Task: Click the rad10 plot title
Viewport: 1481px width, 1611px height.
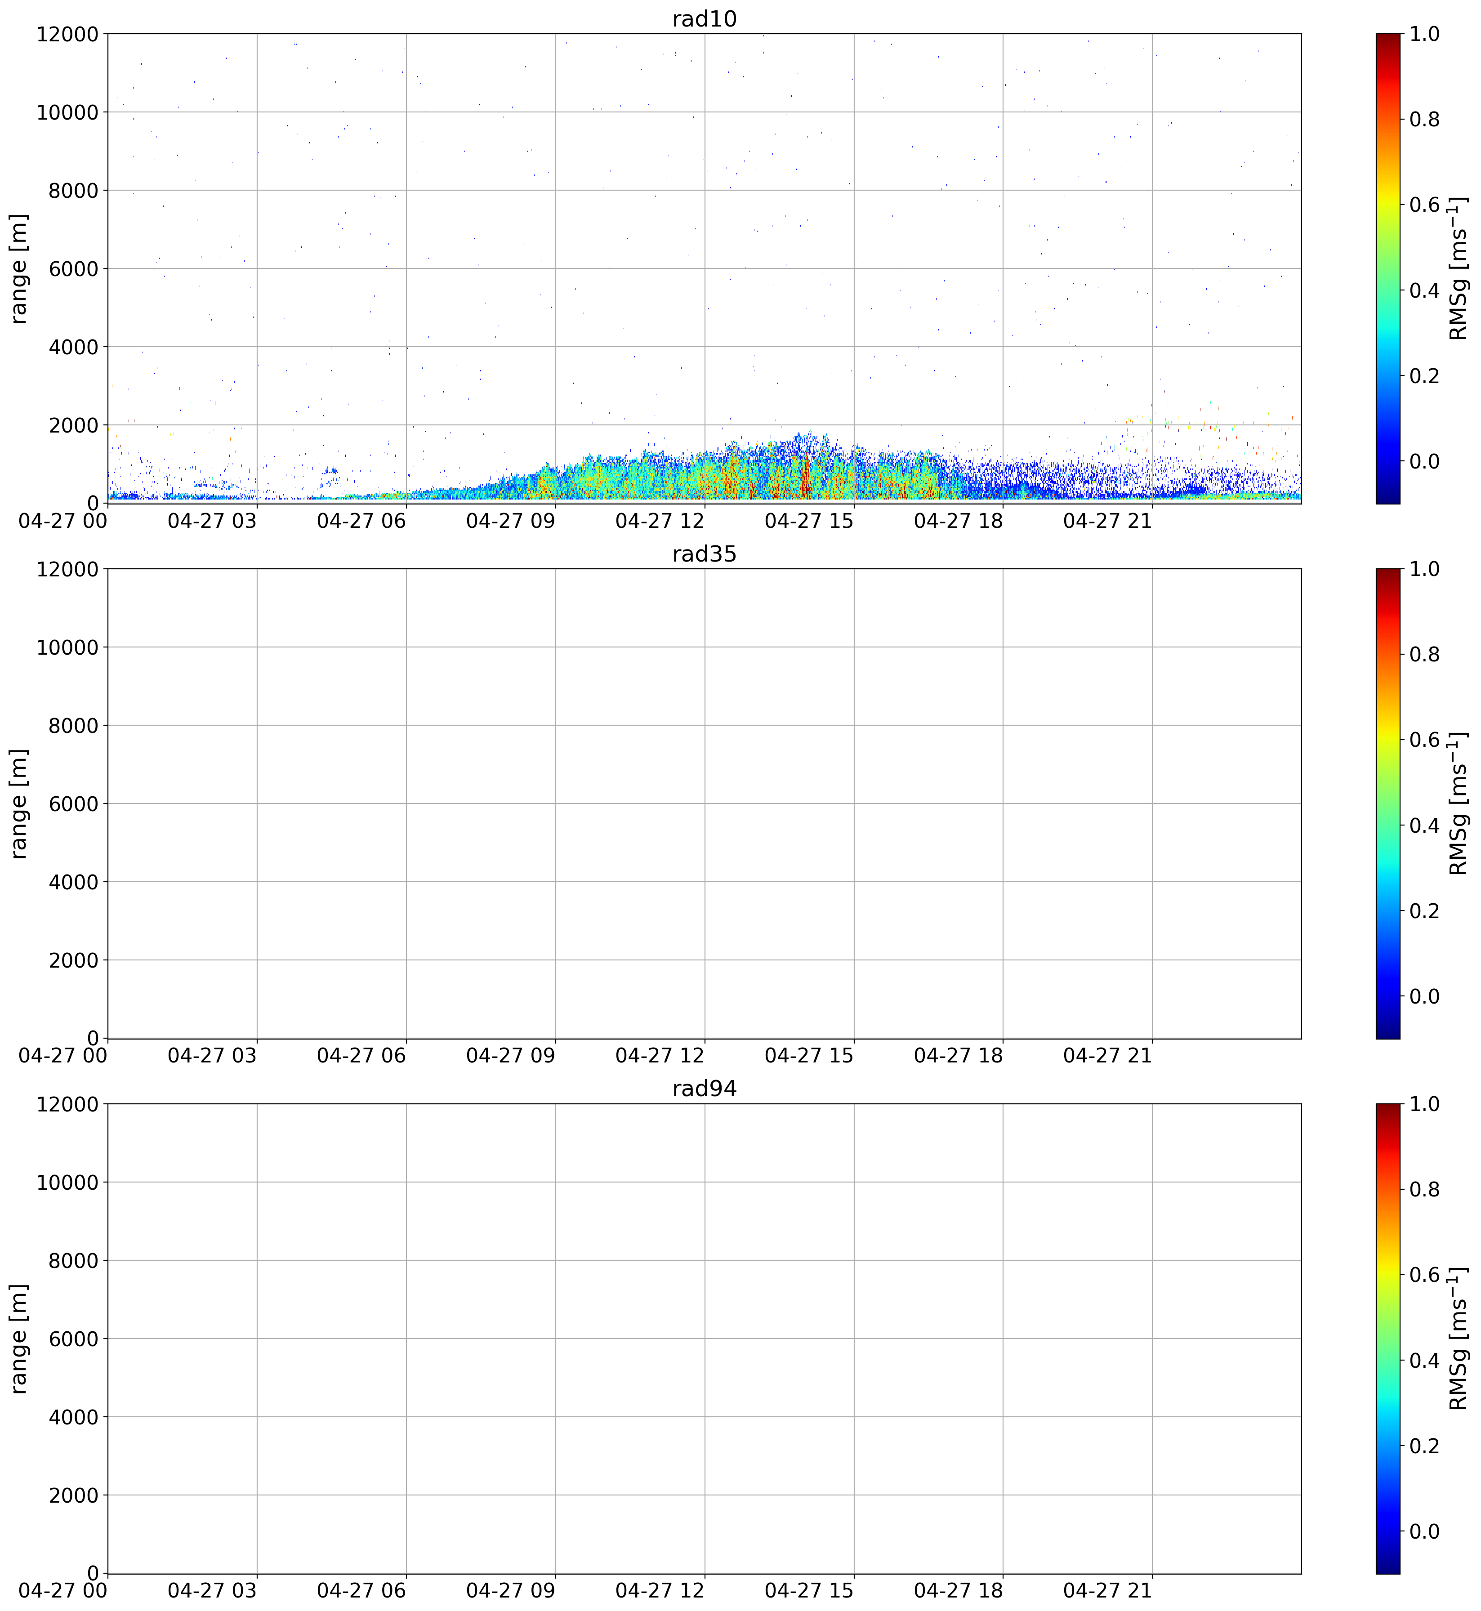Action: pos(704,19)
